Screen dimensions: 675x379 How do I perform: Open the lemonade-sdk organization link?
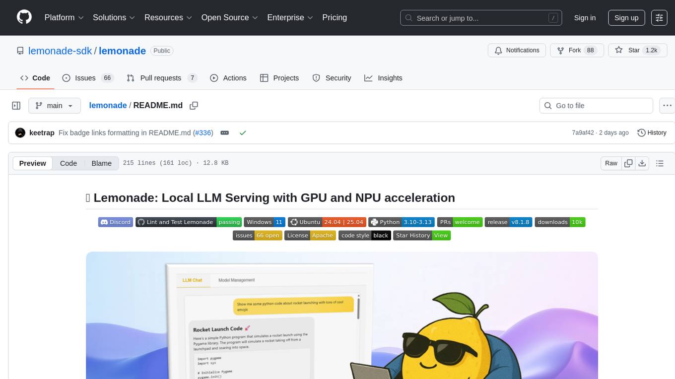60,51
